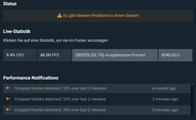Viewport: 196px width, 120px height.
Task: Disable the Ausgelassene Frames footer statistic
Action: (115, 55)
